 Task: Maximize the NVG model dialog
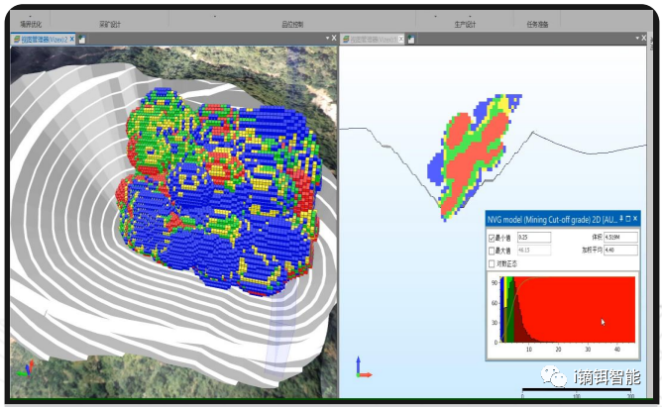point(629,219)
